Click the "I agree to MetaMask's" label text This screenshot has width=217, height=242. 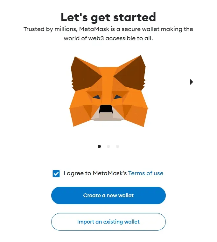coord(95,173)
